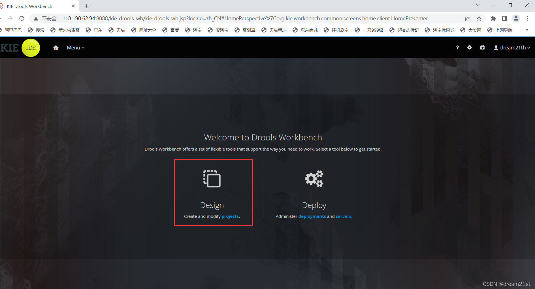Close the KIE Drools Workbench tab
Image resolution: width=535 pixels, height=289 pixels.
click(x=73, y=6)
